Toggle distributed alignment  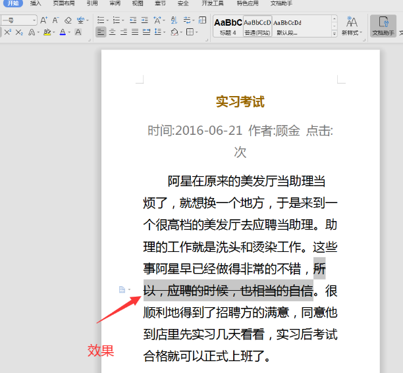[146, 32]
